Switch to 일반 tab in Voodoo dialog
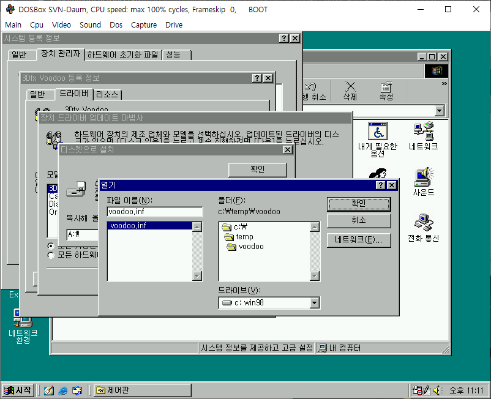Image resolution: width=491 pixels, height=399 pixels. coord(40,94)
